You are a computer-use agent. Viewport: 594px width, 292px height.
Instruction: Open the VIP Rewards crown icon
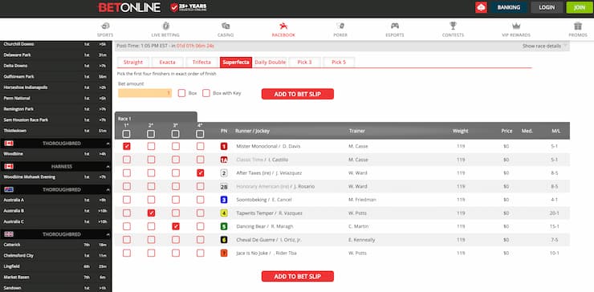click(516, 26)
